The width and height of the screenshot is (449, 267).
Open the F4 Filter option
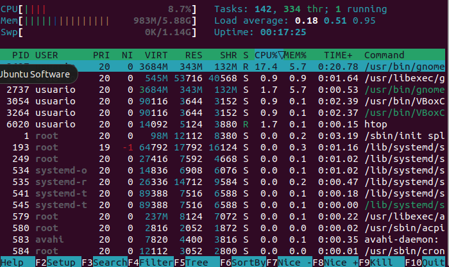point(151,262)
